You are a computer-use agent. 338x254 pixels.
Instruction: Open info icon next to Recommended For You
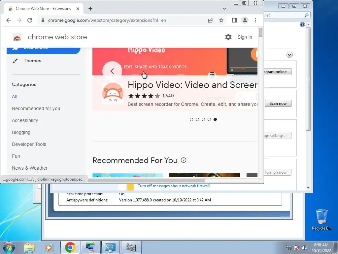pyautogui.click(x=184, y=160)
